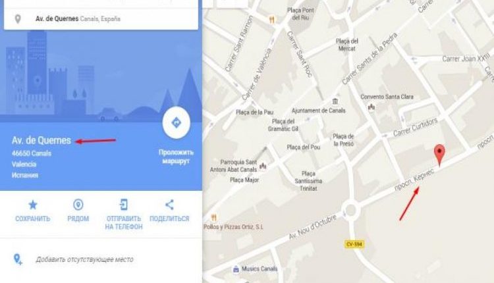Click the send to phone icon

tap(124, 205)
